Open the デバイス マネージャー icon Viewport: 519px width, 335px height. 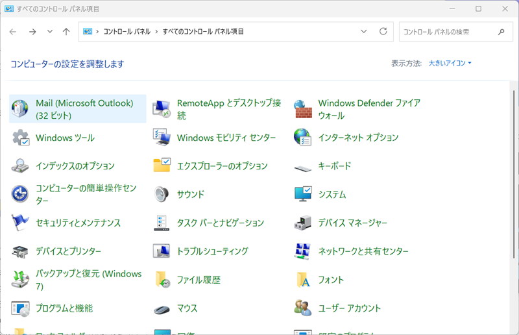[x=303, y=223]
